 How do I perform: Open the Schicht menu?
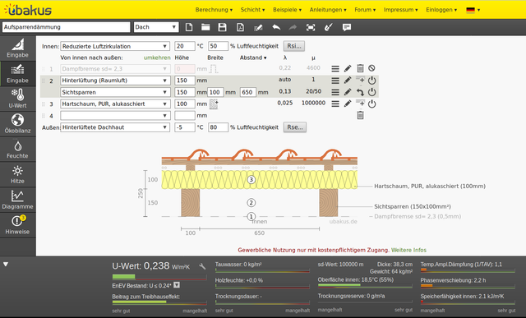point(252,10)
